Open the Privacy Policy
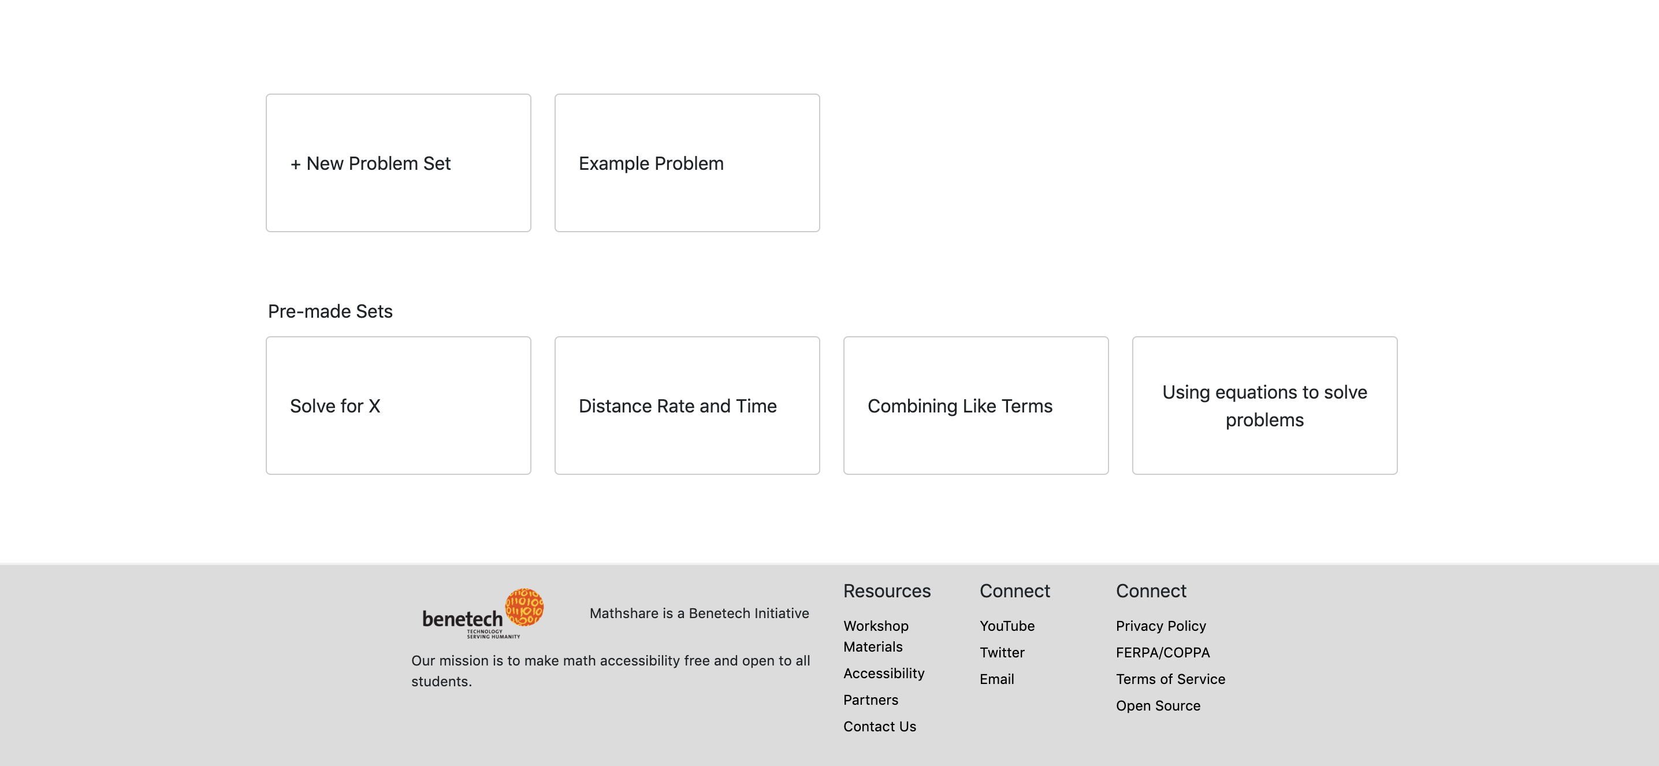1659x766 pixels. (1160, 626)
